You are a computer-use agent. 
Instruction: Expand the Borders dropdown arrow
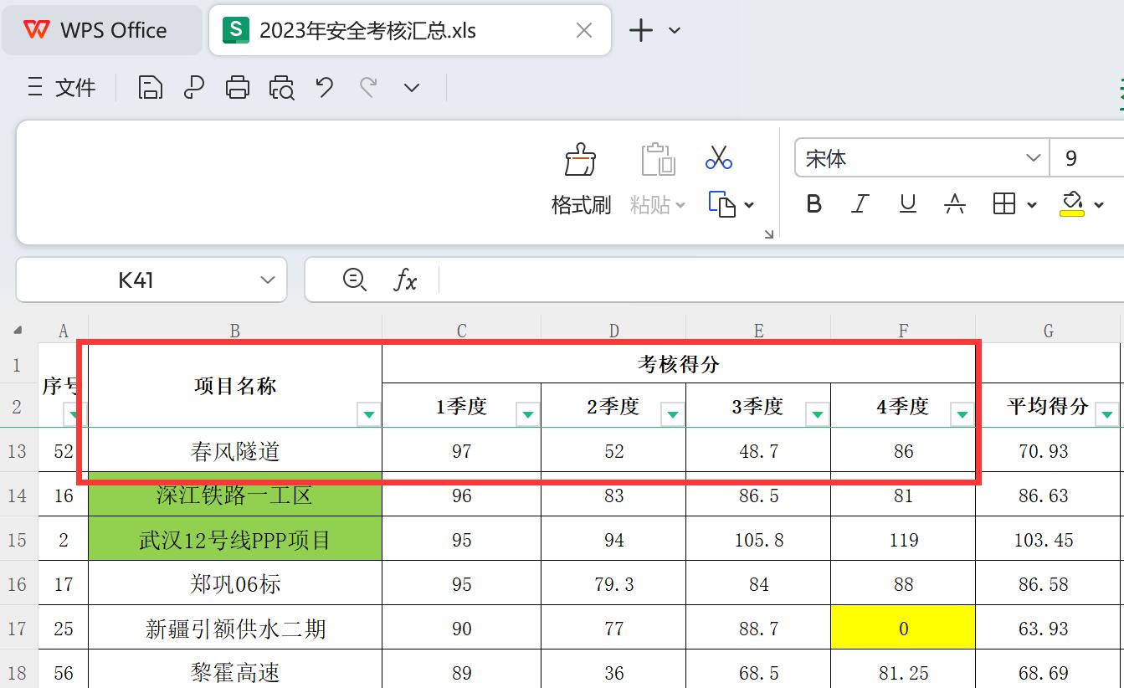tap(1031, 205)
